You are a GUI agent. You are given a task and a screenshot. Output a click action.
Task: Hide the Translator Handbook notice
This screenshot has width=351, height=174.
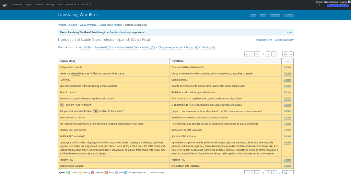[289, 32]
